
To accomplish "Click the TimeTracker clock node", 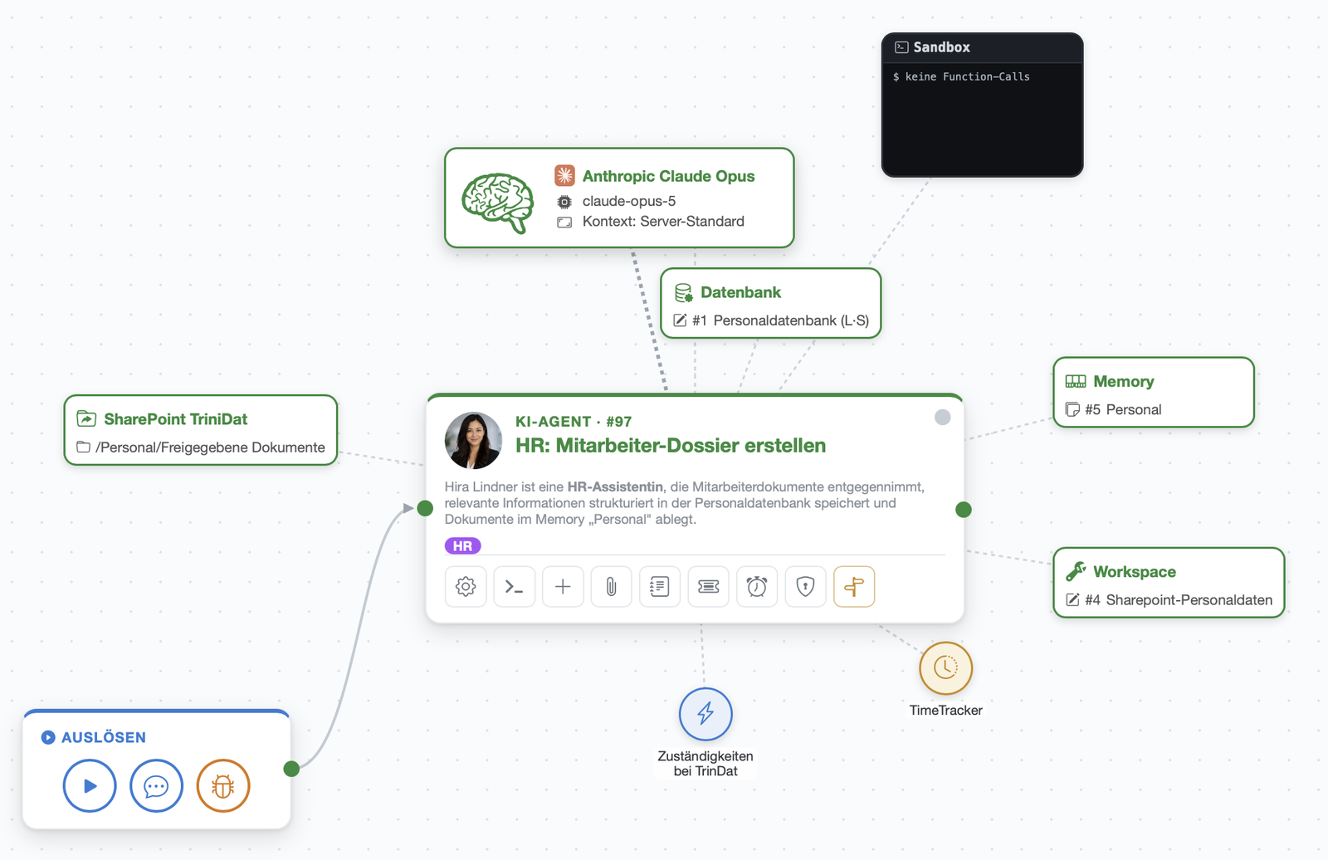I will click(x=945, y=667).
